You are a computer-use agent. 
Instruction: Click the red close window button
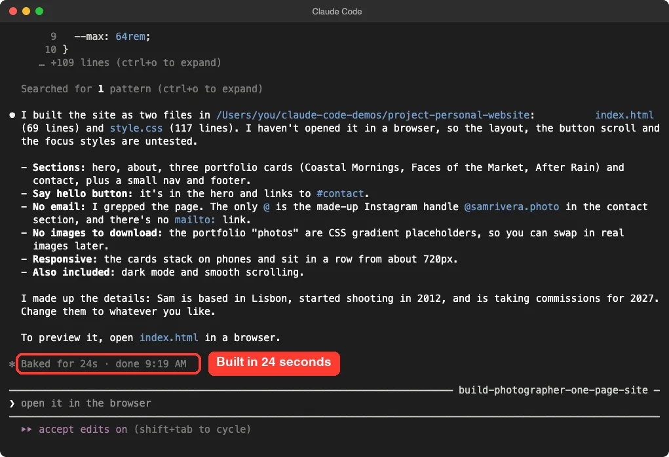pyautogui.click(x=13, y=11)
